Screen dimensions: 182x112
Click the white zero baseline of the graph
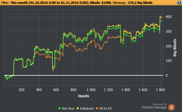point(84,75)
